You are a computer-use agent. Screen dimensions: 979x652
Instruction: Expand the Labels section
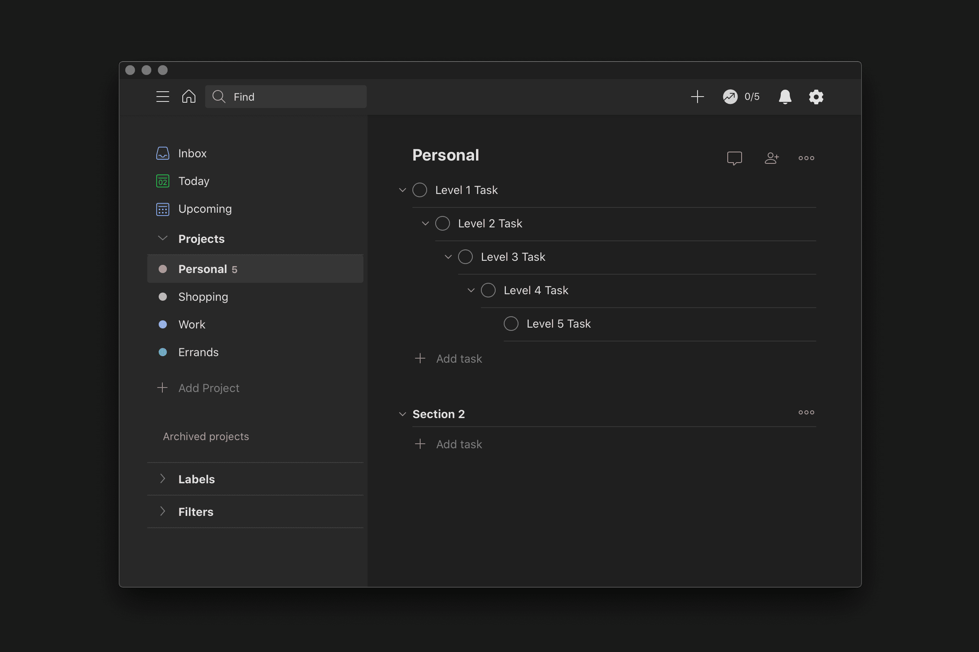[x=162, y=478]
